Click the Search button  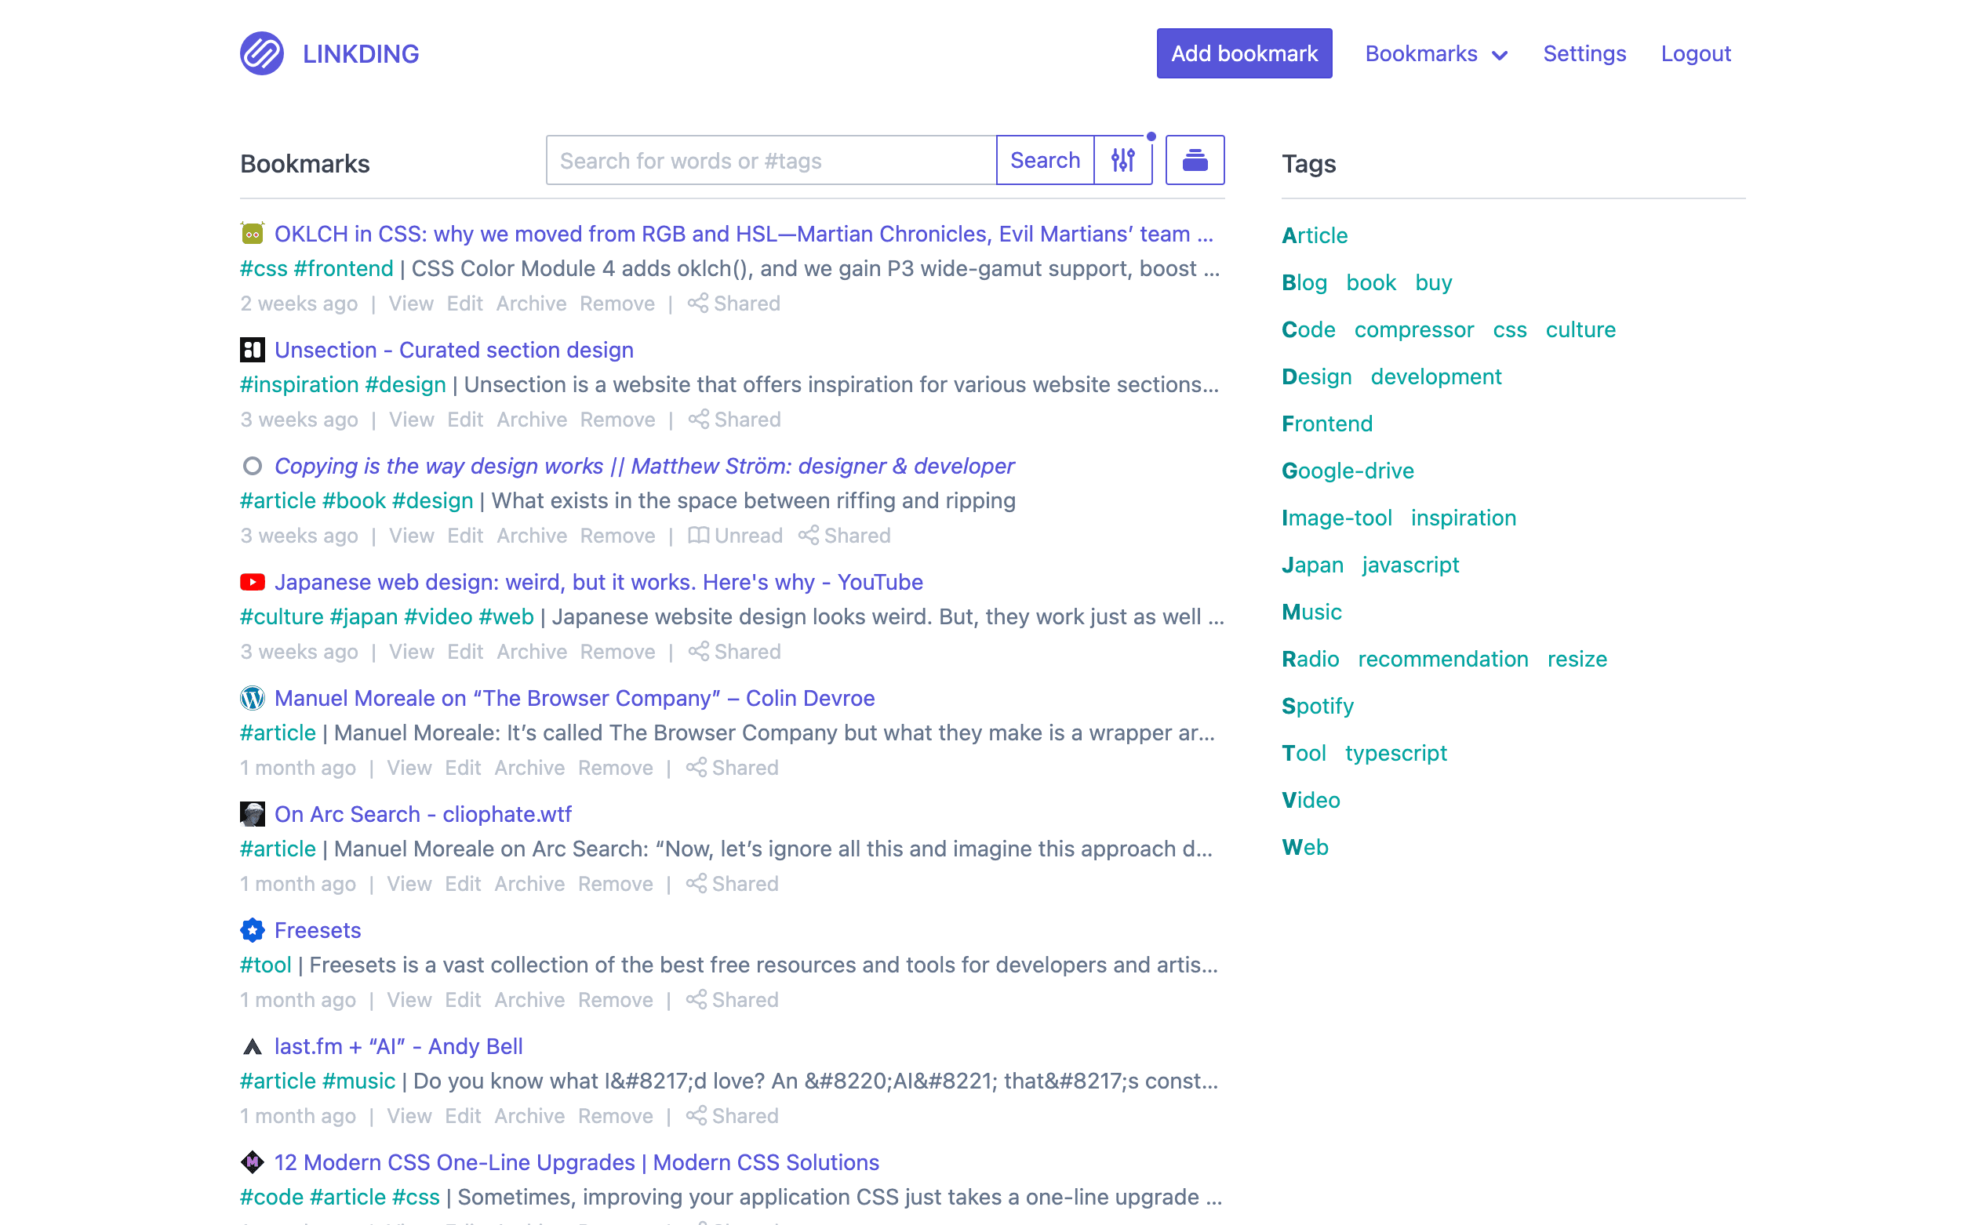pyautogui.click(x=1044, y=158)
